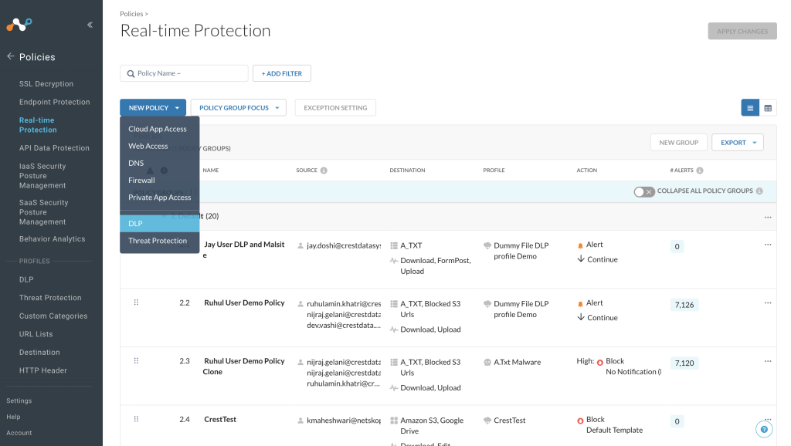Screen dimensions: 791x446
Task: Choose Firewall policy type
Action: click(142, 181)
